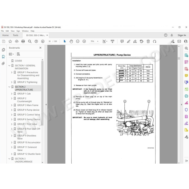Click the document vertical scrollbar thumb
This screenshot has width=189, height=189.
179,58
